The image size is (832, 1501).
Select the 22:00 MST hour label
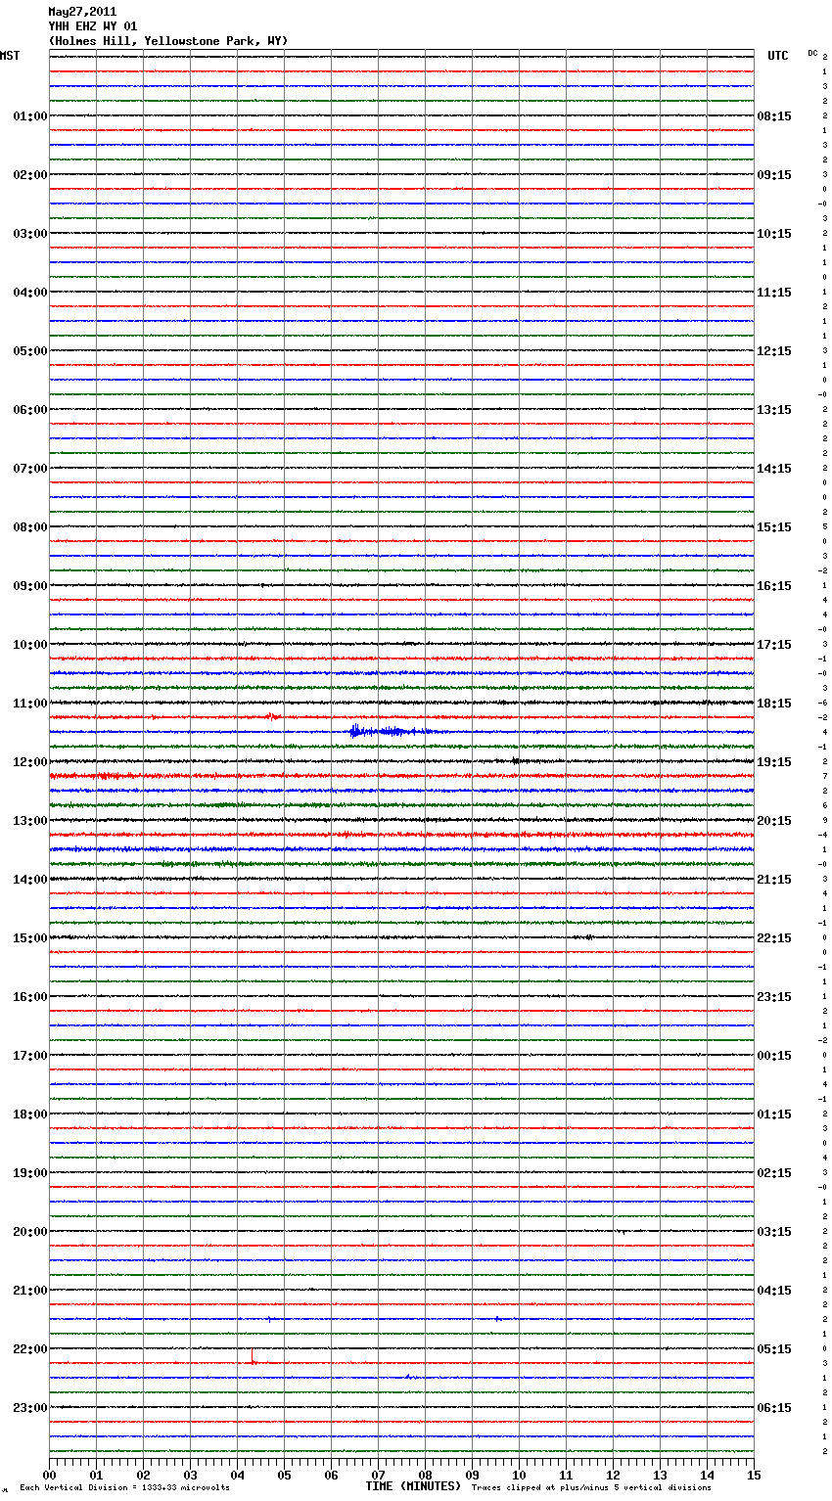[x=29, y=1349]
